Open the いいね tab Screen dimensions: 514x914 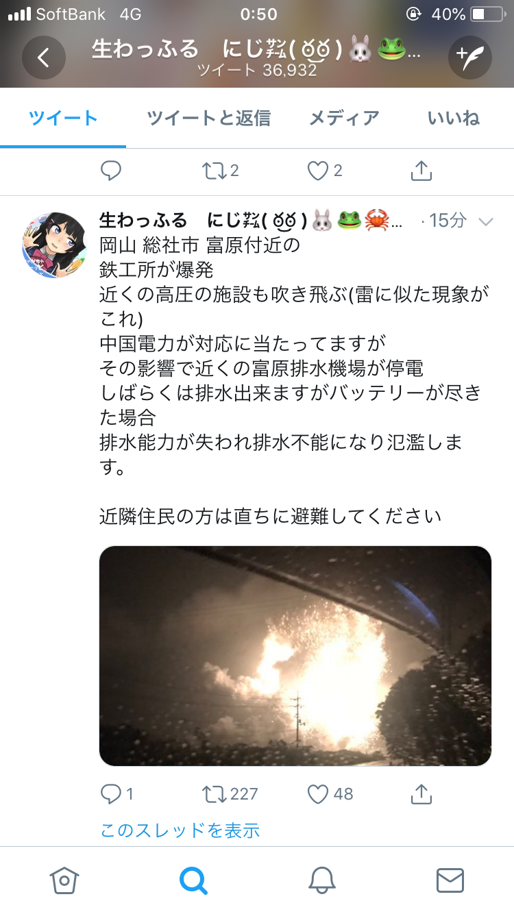click(454, 118)
